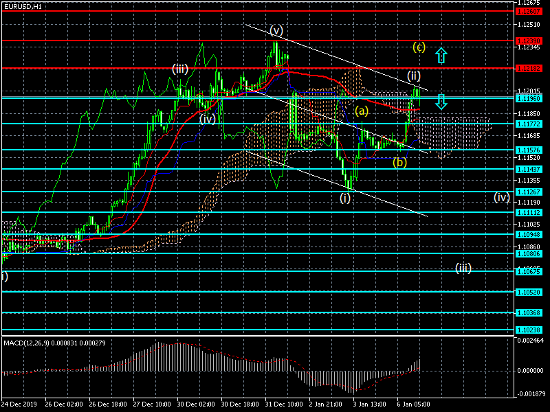
Task: Click the 1.11520 price scale value
Action: (529, 158)
